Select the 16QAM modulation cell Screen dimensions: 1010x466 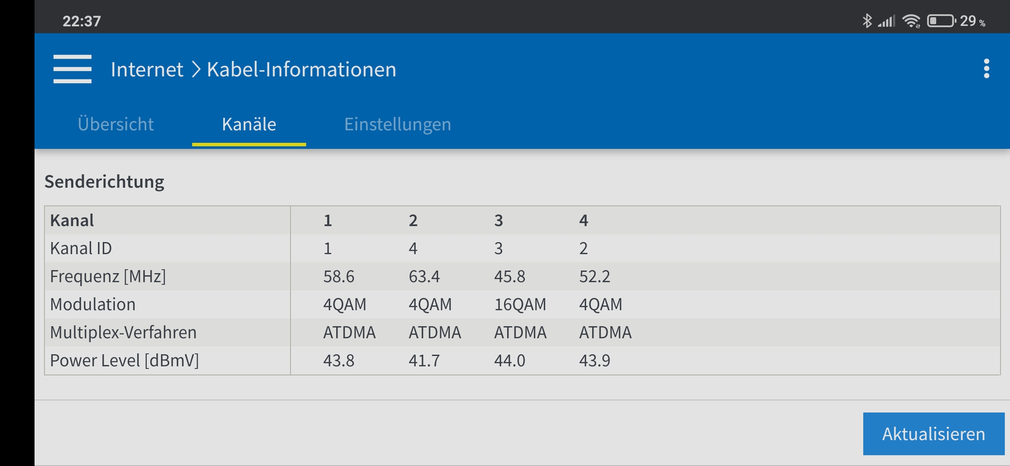coord(520,305)
